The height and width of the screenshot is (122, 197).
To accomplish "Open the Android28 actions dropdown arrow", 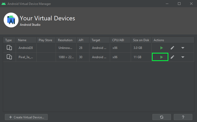I will coord(183,48).
